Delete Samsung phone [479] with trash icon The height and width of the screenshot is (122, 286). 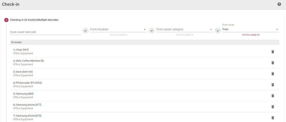273,118
